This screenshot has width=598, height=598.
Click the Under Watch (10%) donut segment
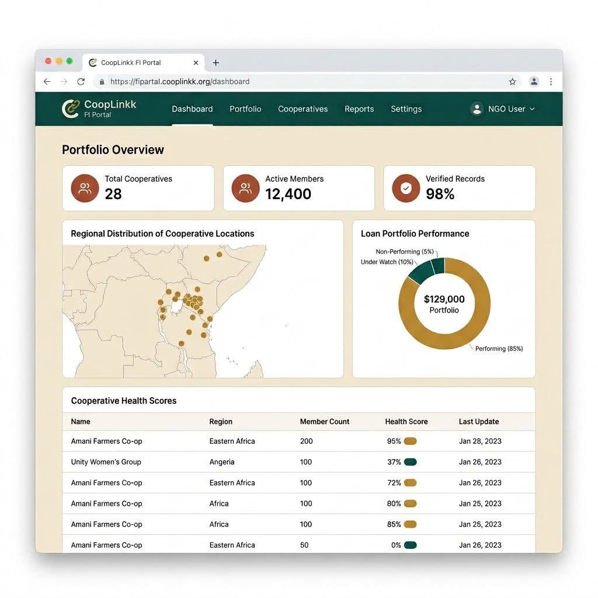(422, 272)
